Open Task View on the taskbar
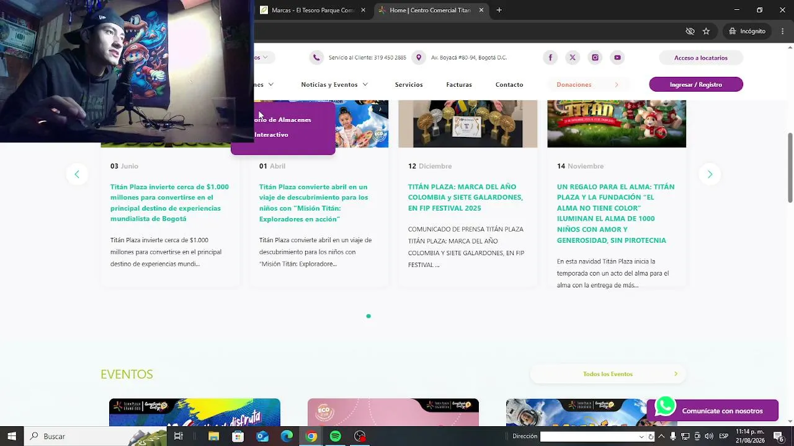This screenshot has width=794, height=446. pos(179,436)
